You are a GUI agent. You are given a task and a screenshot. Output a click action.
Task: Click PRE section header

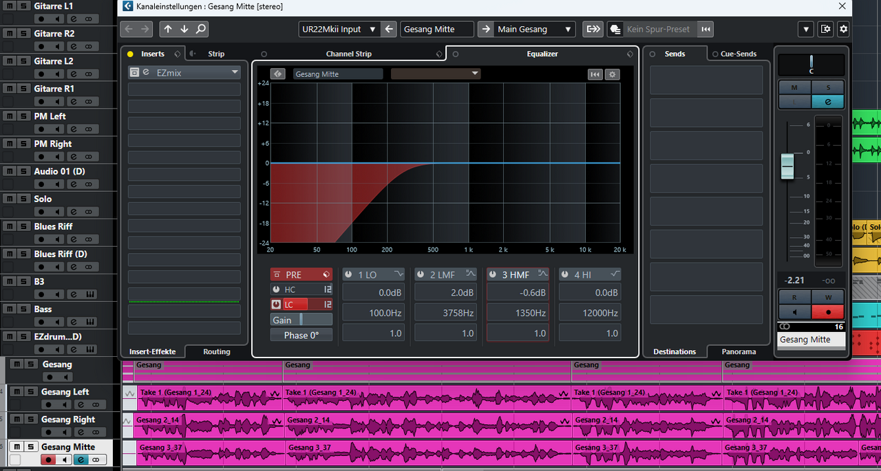pyautogui.click(x=301, y=274)
